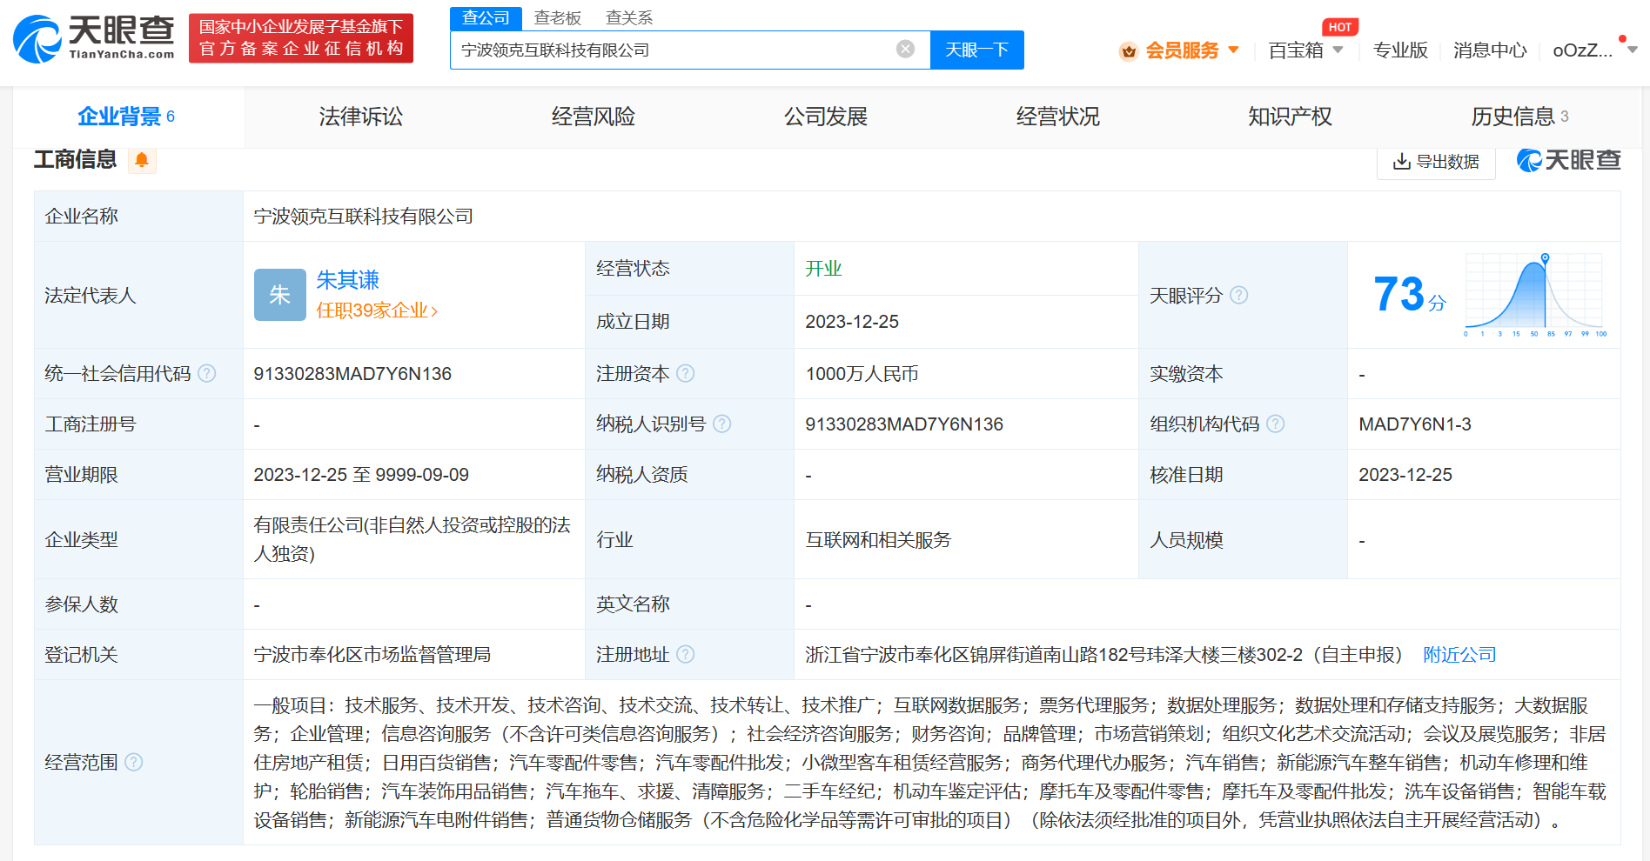The width and height of the screenshot is (1650, 861).
Task: Click the TianYanCha logo
Action: click(x=94, y=39)
